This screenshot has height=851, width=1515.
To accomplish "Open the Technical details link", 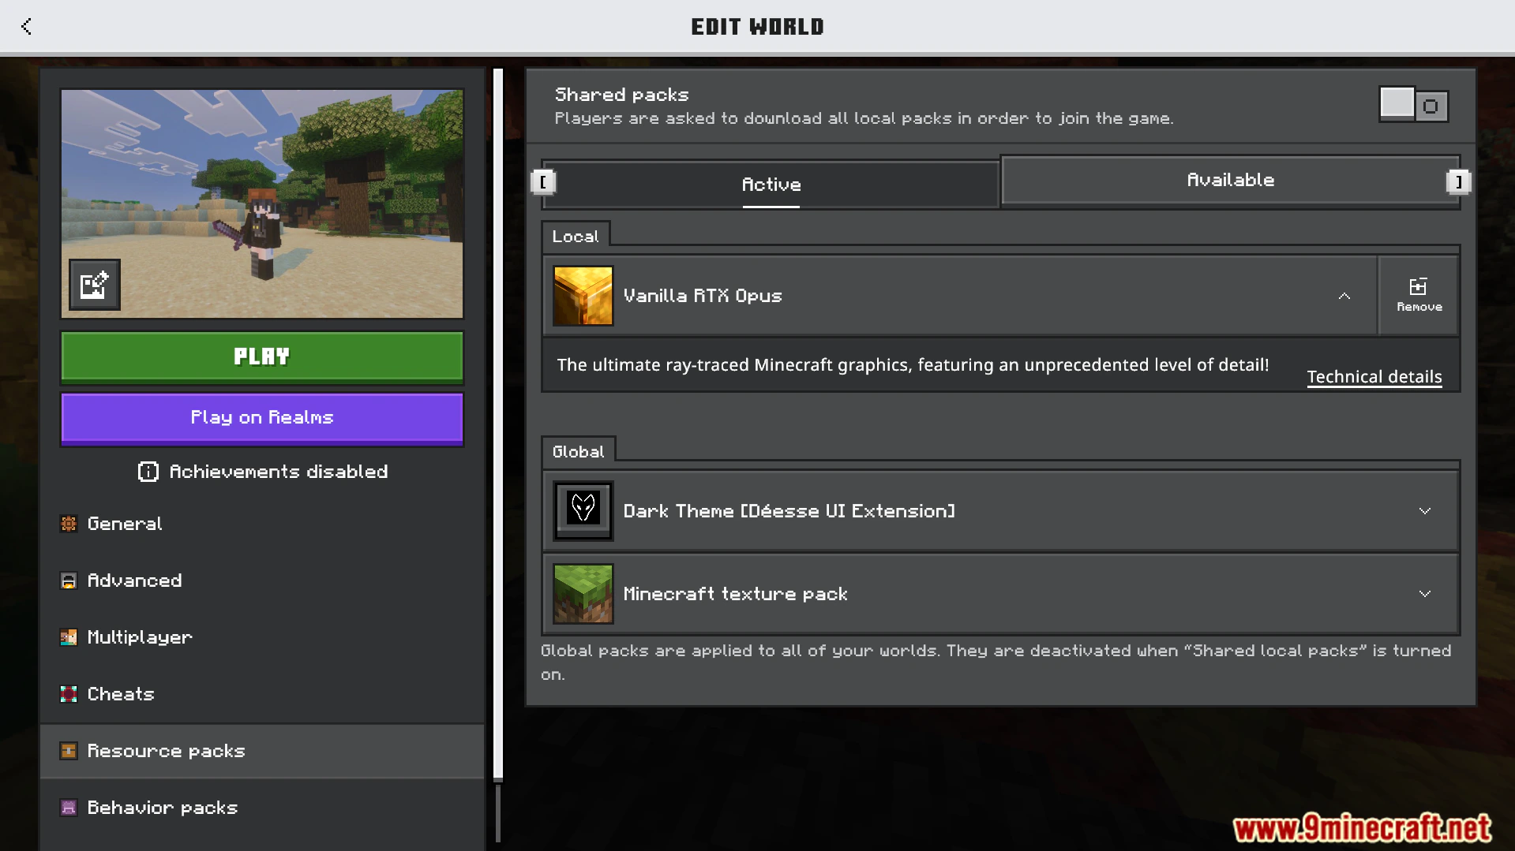I will point(1374,377).
